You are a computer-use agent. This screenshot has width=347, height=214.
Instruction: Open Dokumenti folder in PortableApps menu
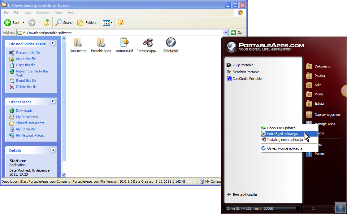319,66
